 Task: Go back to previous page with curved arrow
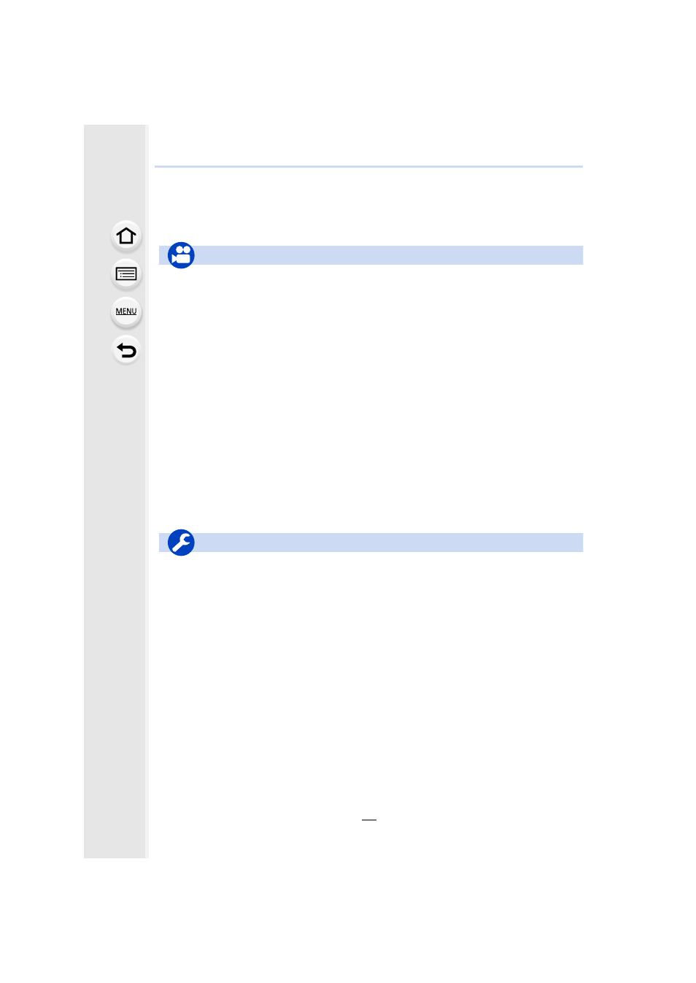pyautogui.click(x=126, y=351)
